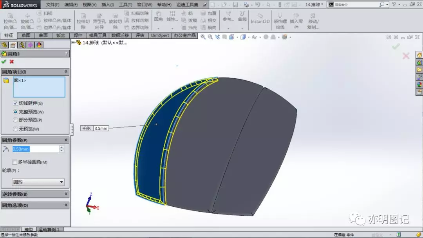The width and height of the screenshot is (423, 238).
Task: Open the 工具(T) menu
Action: click(x=125, y=5)
